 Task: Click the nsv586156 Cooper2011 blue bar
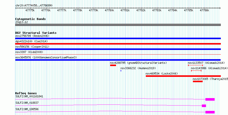point(118,49)
